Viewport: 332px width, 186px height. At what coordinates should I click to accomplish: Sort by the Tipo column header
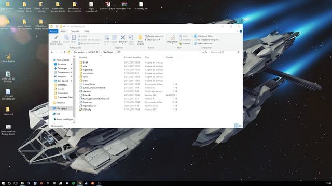[x=147, y=57]
